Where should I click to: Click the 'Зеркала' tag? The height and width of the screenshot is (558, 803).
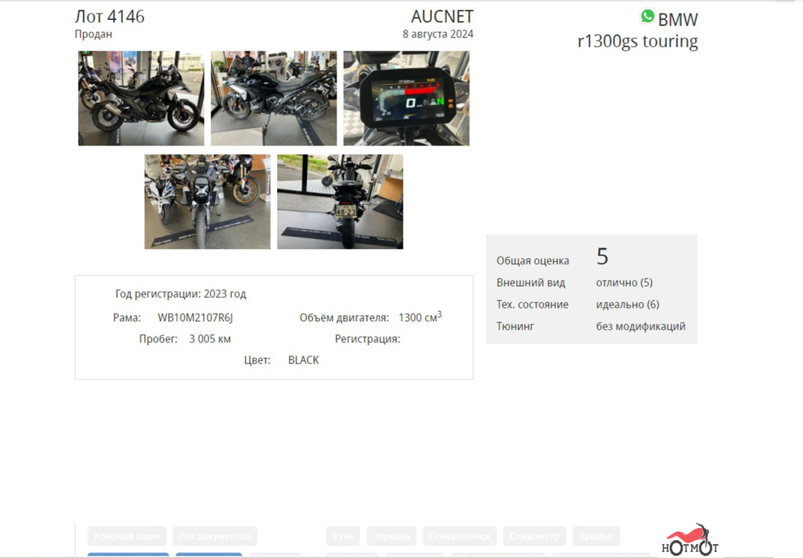(x=391, y=536)
